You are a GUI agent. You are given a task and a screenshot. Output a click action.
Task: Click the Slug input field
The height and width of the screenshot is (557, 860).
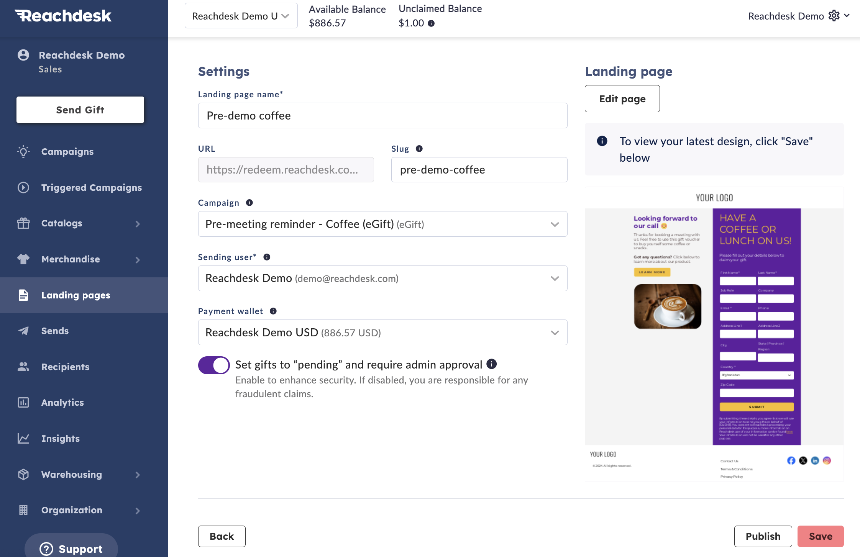tap(479, 170)
